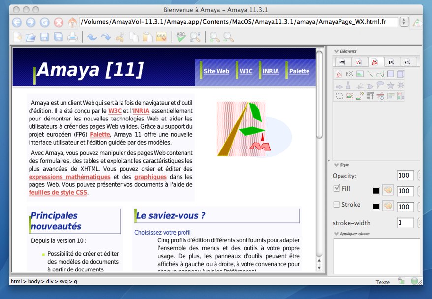Select the speech balloon shape tool
The height and width of the screenshot is (299, 432).
click(380, 85)
